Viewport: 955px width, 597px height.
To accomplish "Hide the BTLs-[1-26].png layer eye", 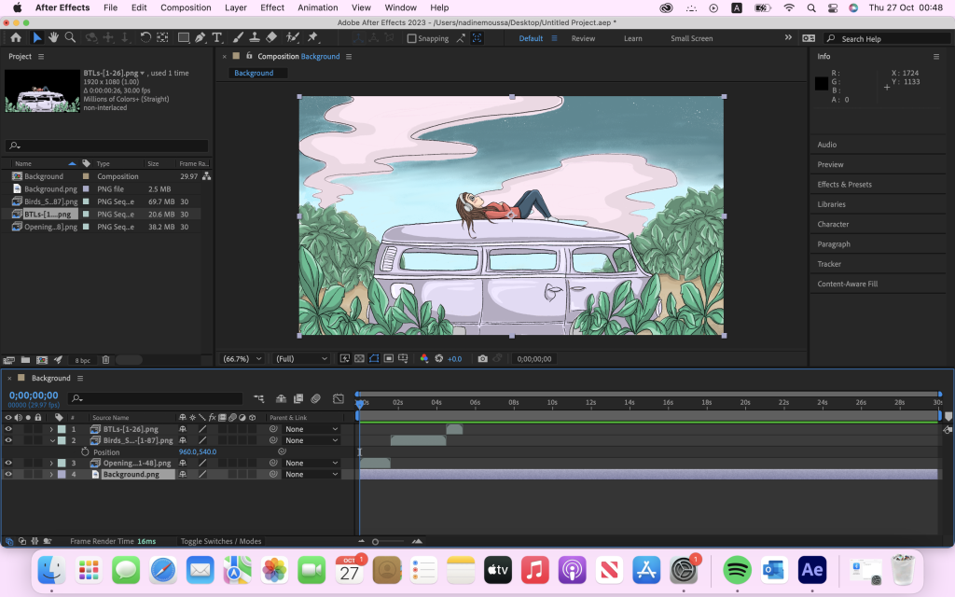I will click(x=8, y=429).
